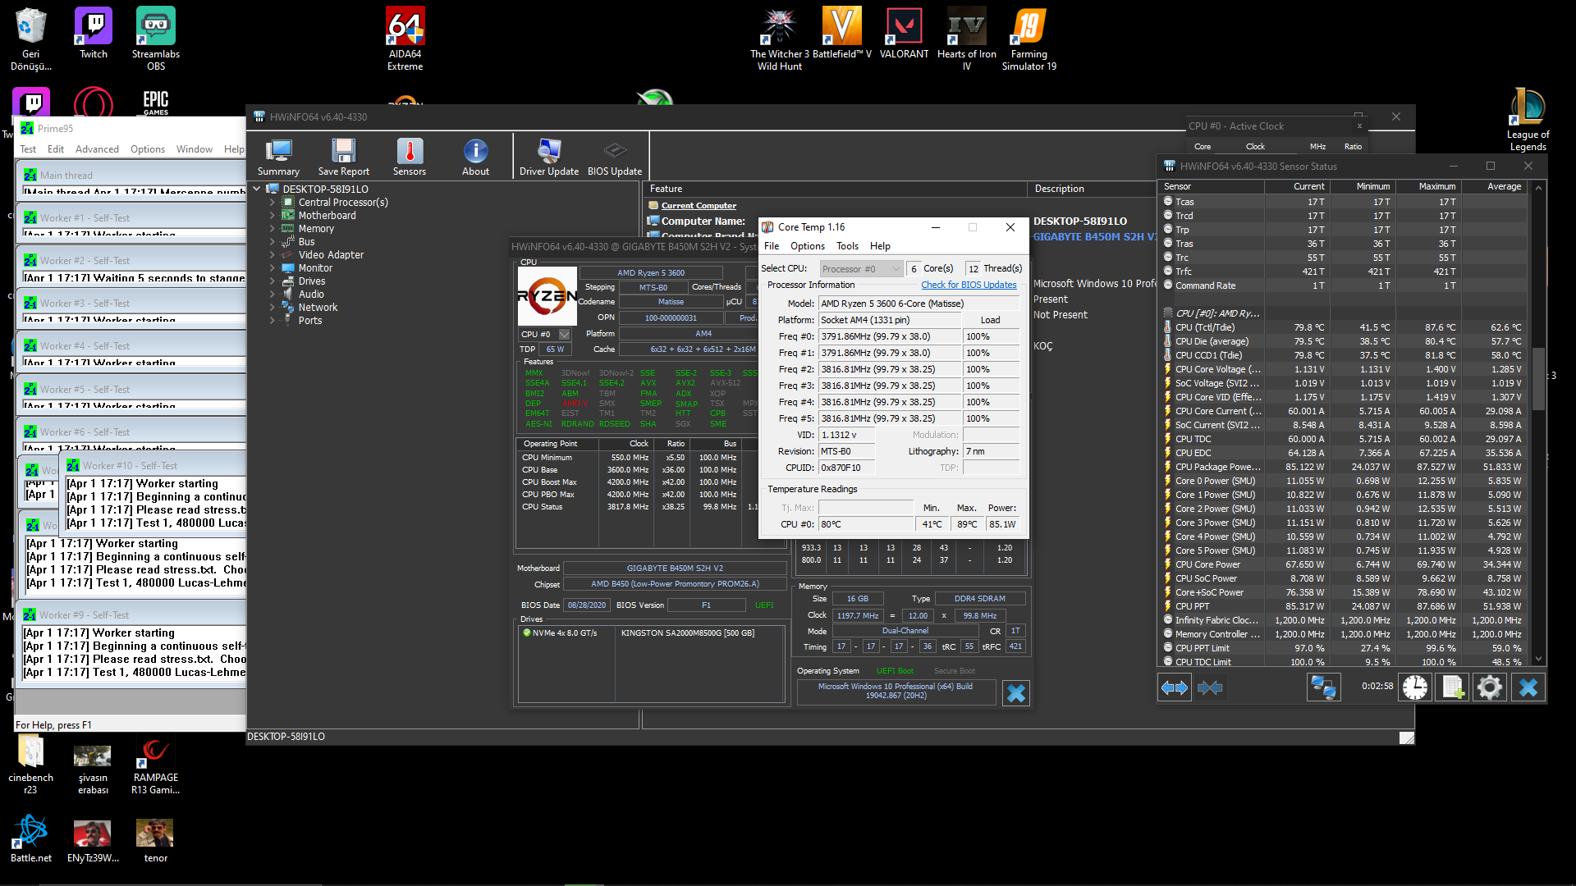Screen dimensions: 1576x886
Task: Launch BIOS Update from HWiNFO64 toolbar
Action: point(615,158)
